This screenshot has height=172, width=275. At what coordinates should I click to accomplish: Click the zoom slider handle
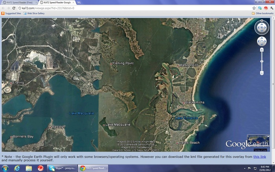(262, 62)
